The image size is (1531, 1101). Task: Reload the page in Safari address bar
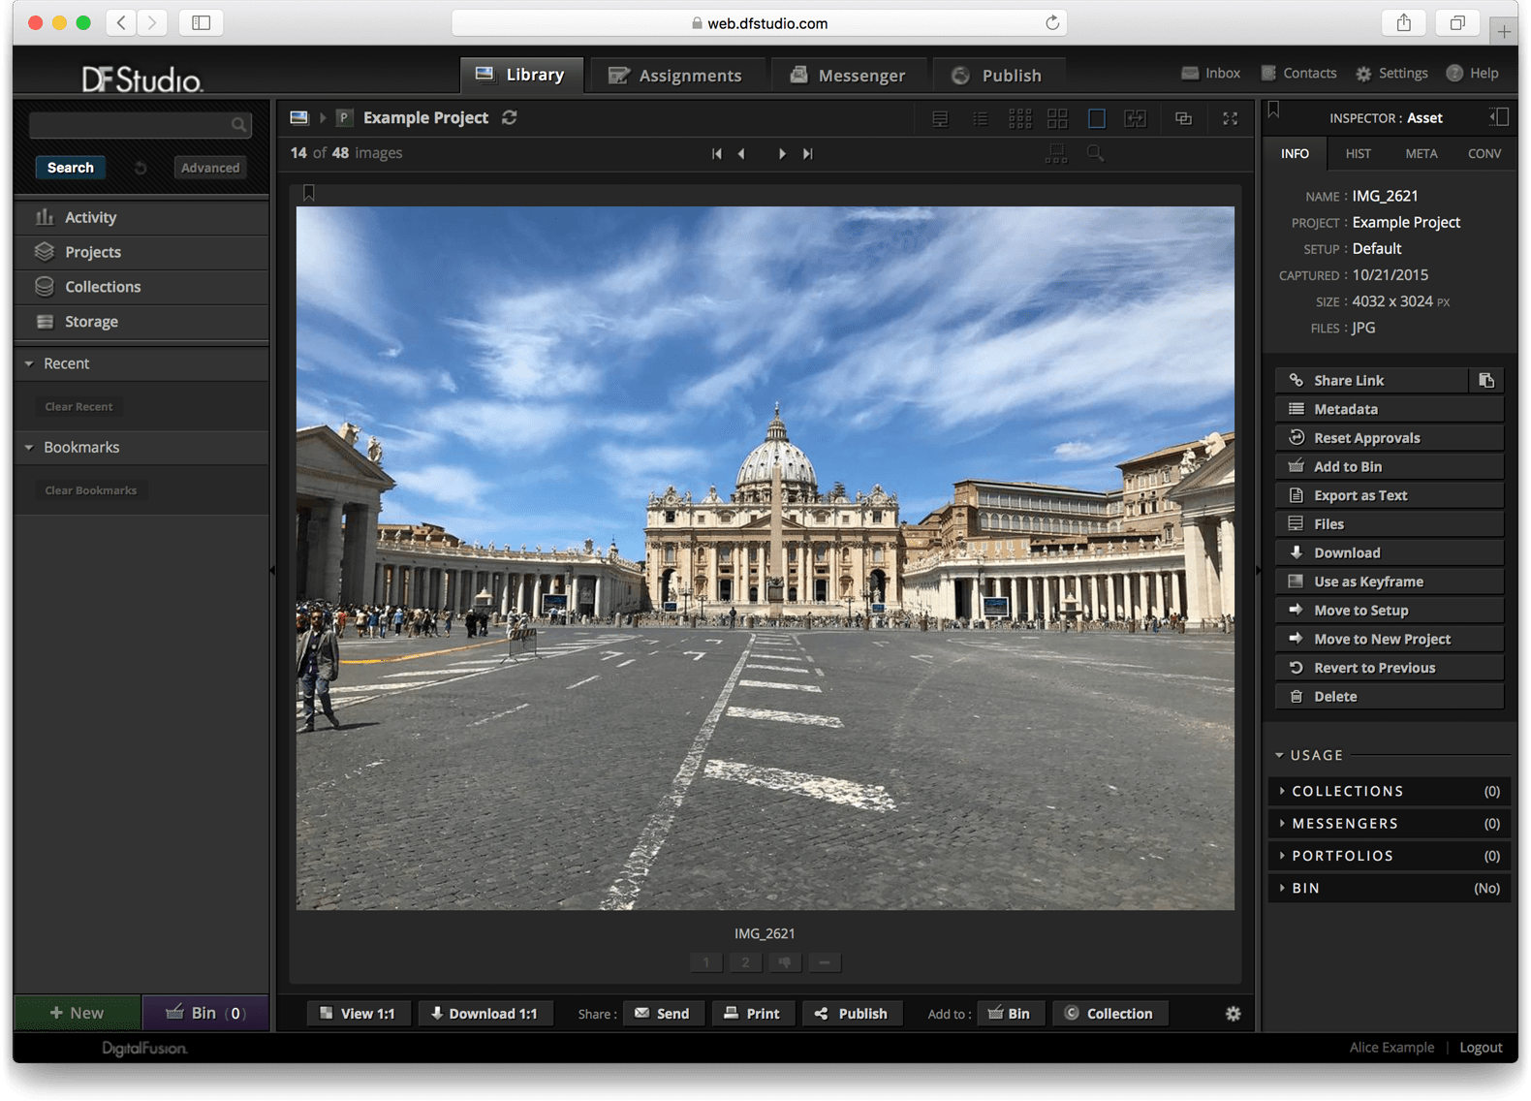click(x=1051, y=22)
